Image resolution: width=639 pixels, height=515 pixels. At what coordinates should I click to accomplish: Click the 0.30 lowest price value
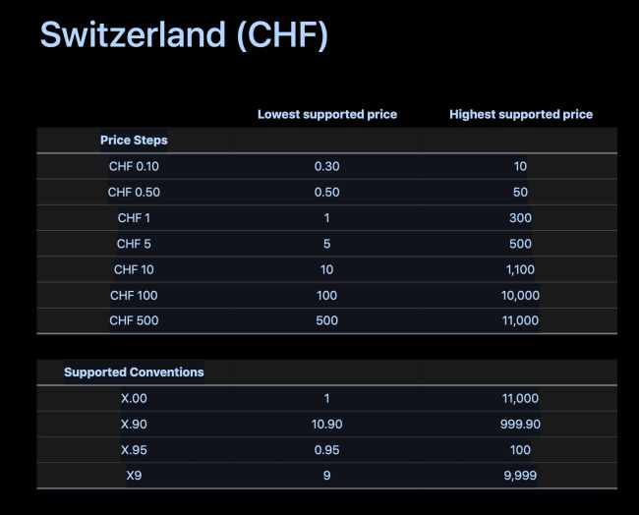[326, 166]
